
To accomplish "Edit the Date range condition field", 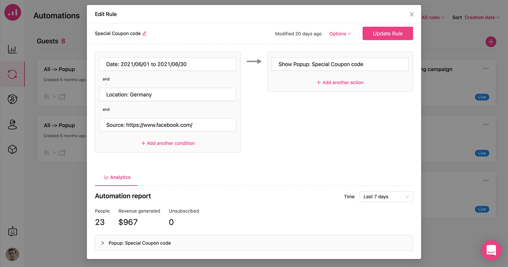I will point(167,64).
